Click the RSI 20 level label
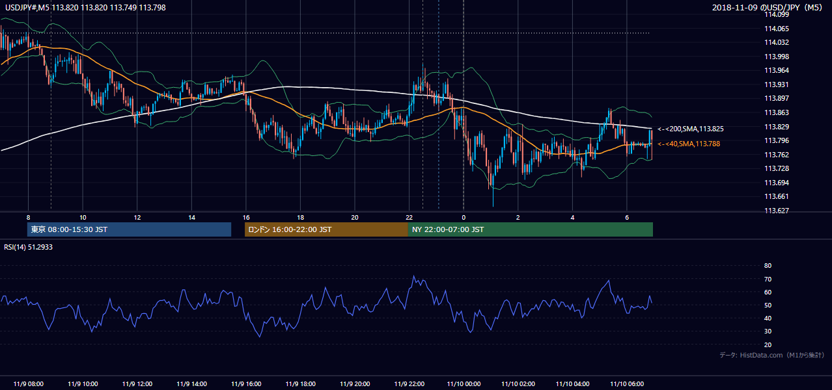The height and width of the screenshot is (390, 832). pos(768,344)
